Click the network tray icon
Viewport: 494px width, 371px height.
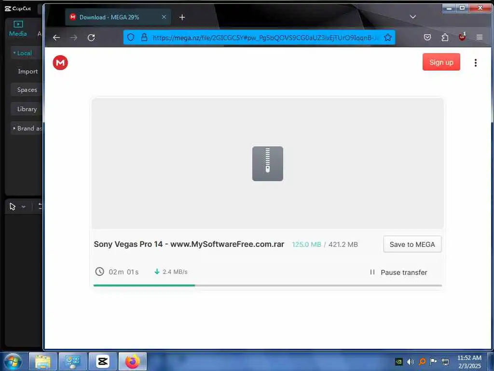tap(445, 361)
